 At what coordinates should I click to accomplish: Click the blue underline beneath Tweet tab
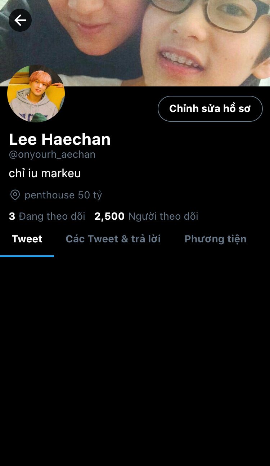tap(27, 256)
